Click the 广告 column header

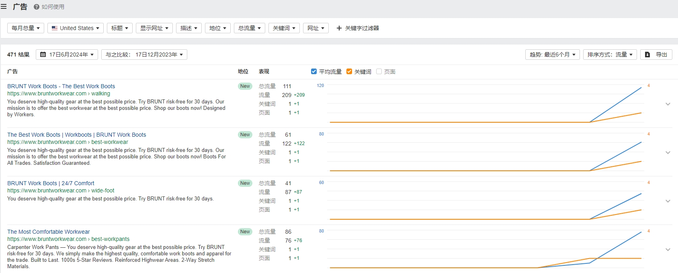point(12,71)
